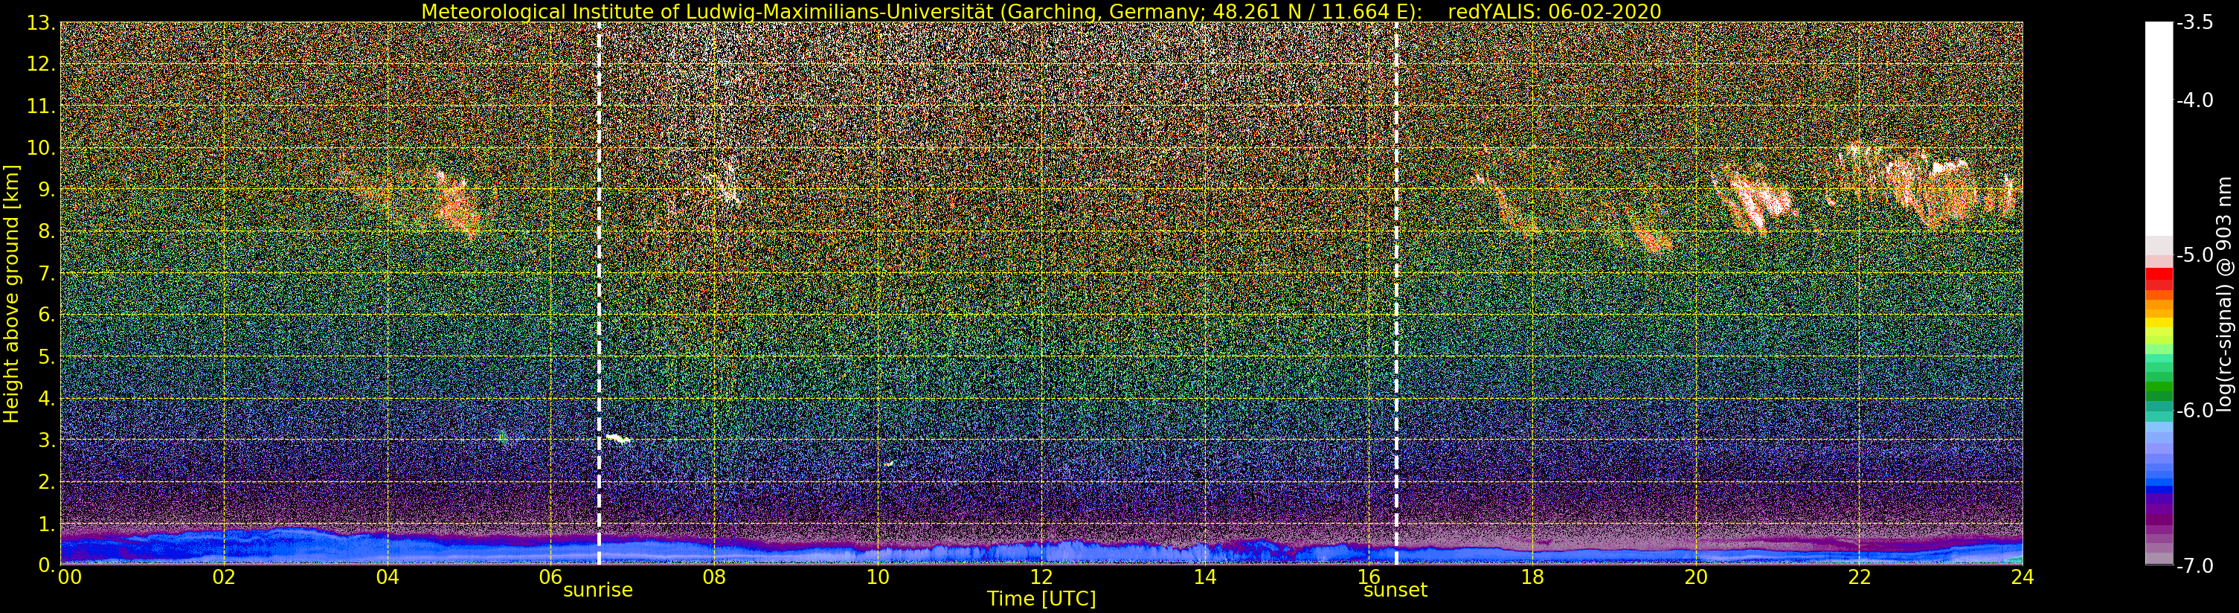Image resolution: width=2239 pixels, height=613 pixels.
Task: Click the 'sunset' label under the time axis
Action: [x=1395, y=589]
